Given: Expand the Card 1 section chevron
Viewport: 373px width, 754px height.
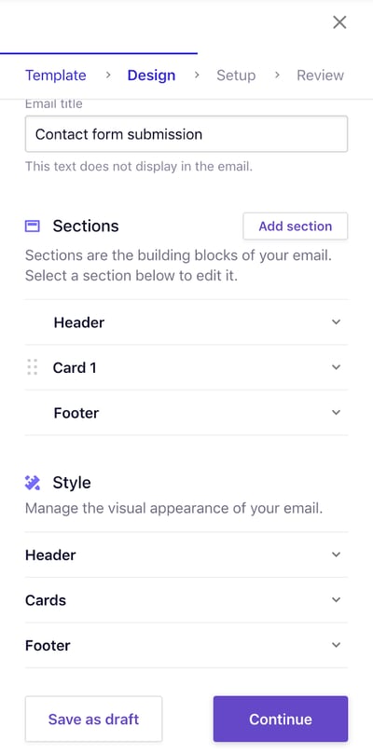Looking at the screenshot, I should coord(336,367).
